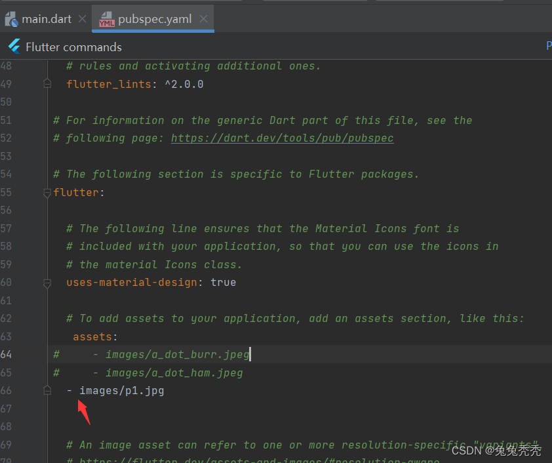Viewport: 552px width, 463px height.
Task: Toggle fold marker at uses-material-design line
Action: click(x=47, y=283)
